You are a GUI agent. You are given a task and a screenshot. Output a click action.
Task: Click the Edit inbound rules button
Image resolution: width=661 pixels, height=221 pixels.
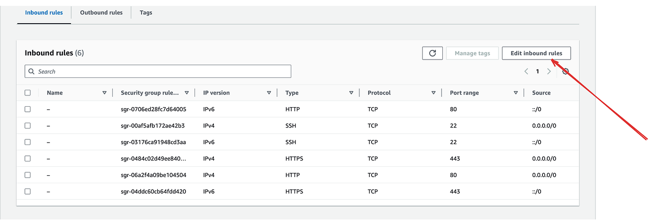tap(536, 53)
